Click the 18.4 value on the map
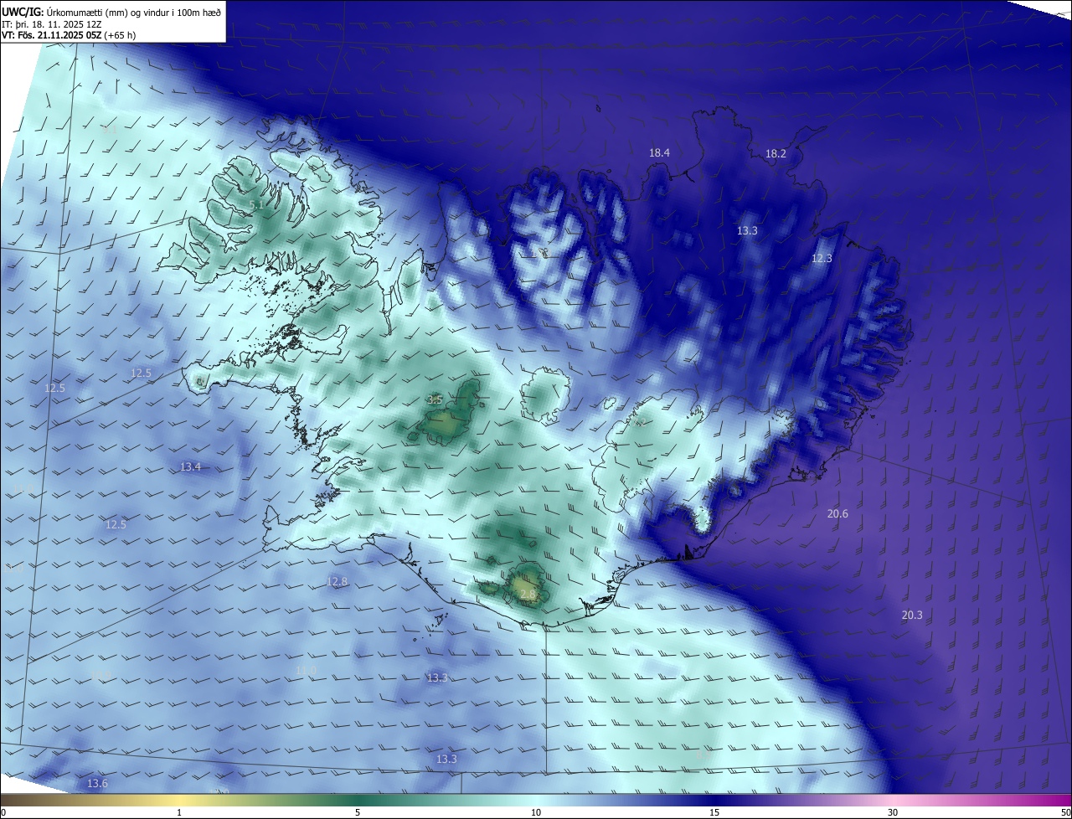Screen dimensions: 1072x819 click(660, 152)
